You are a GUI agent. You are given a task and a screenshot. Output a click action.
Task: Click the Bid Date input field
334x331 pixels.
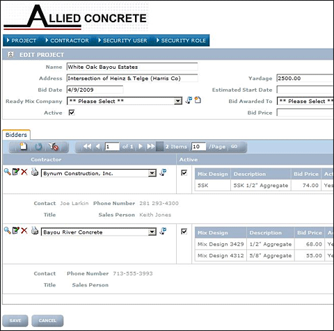pyautogui.click(x=95, y=90)
